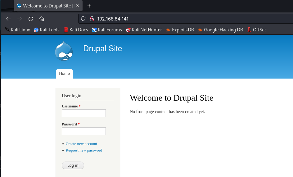Click the insecure connection padlock icon
293x177 pixels.
pos(92,19)
